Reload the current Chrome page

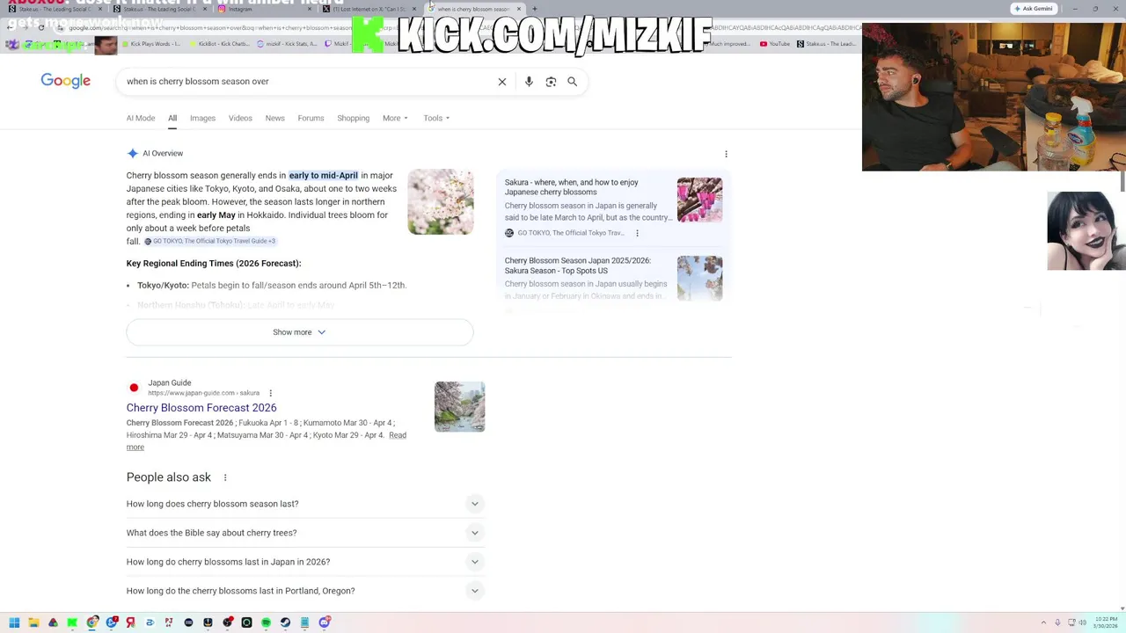(x=40, y=27)
